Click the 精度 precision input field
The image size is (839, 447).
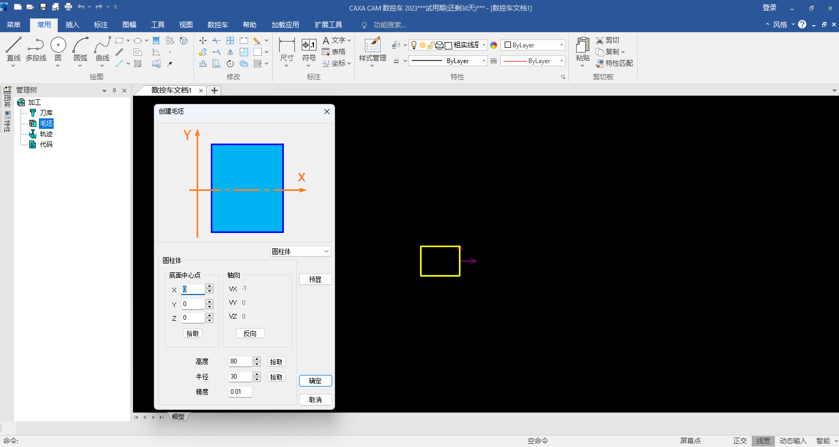coord(240,392)
